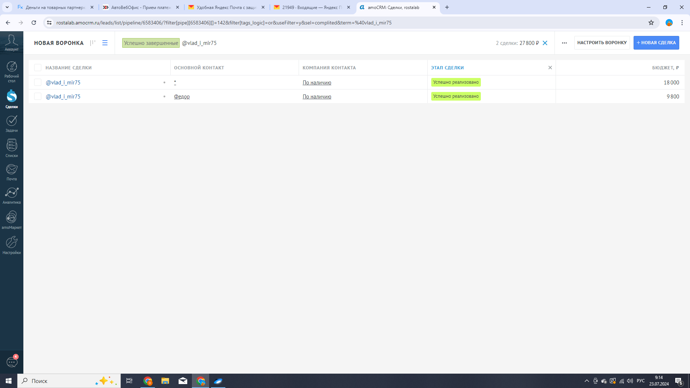Reload the page in browser

point(34,23)
